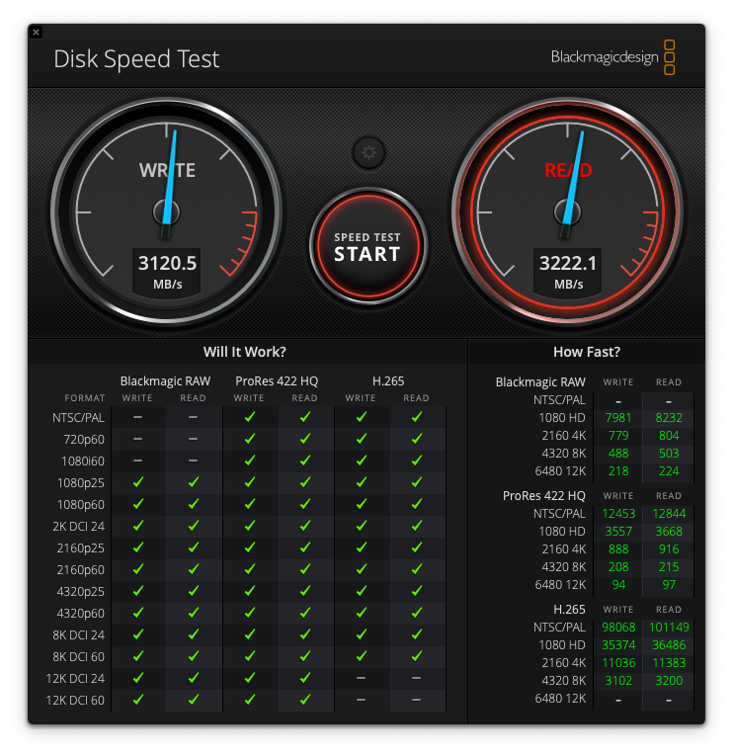This screenshot has width=733, height=756.
Task: Click the Will It Work? heading
Action: click(x=245, y=352)
